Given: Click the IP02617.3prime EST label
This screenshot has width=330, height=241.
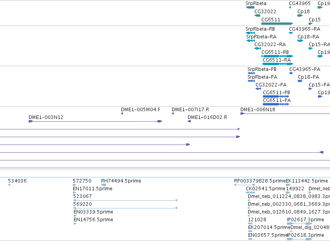Looking at the screenshot, I should point(306,220).
